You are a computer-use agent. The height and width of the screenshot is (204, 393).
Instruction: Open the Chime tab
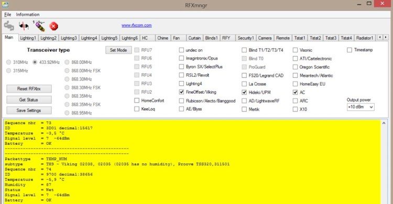coord(162,38)
